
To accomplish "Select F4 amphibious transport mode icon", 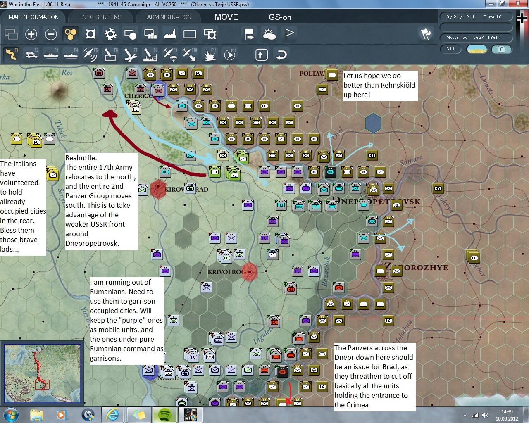I will pyautogui.click(x=71, y=54).
